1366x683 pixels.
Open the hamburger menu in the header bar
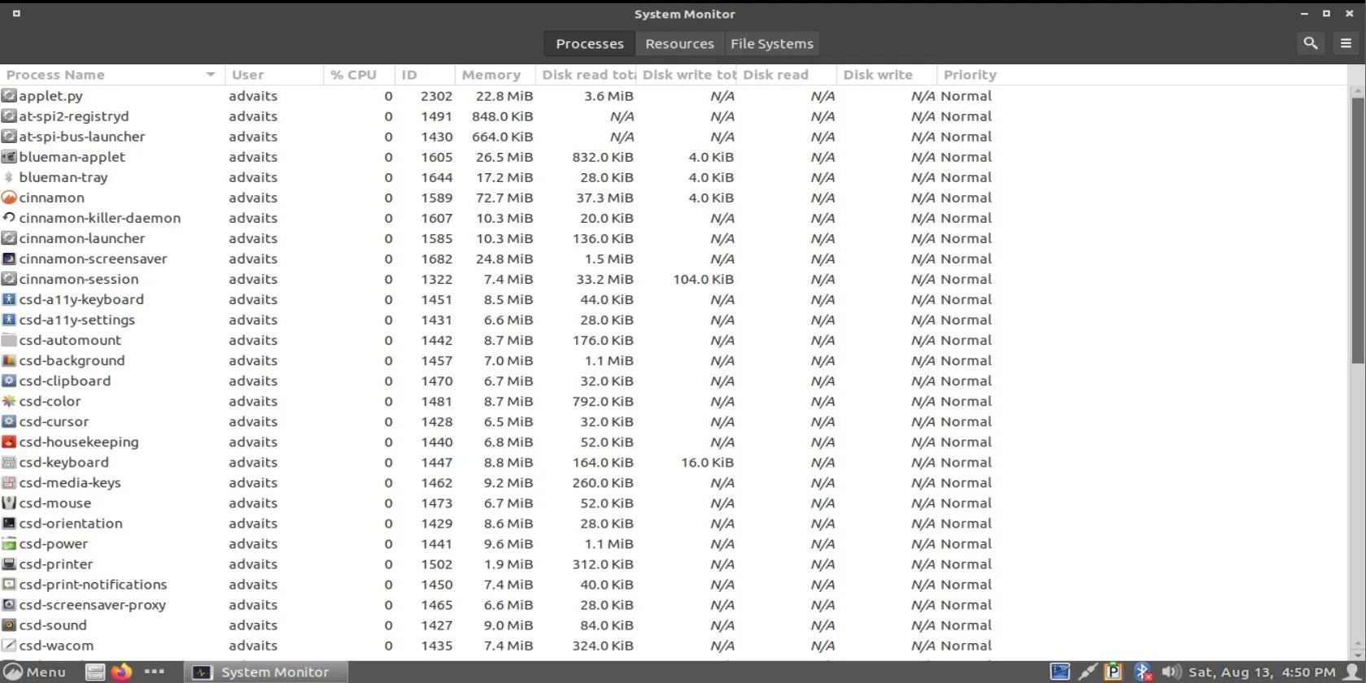click(1346, 43)
